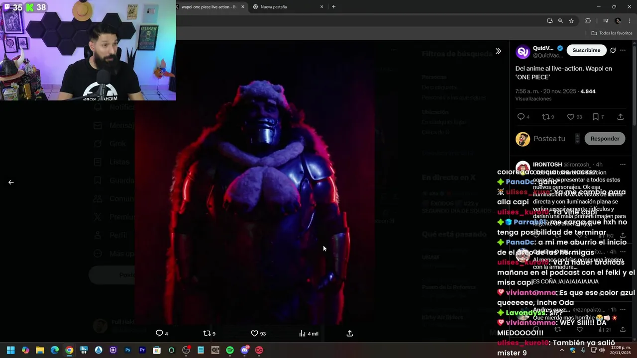Open zoom magnifier in address bar

[560, 21]
